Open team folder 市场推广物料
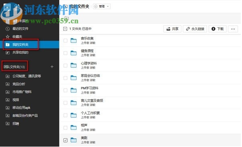The height and width of the screenshot is (147, 242). pos(22,92)
